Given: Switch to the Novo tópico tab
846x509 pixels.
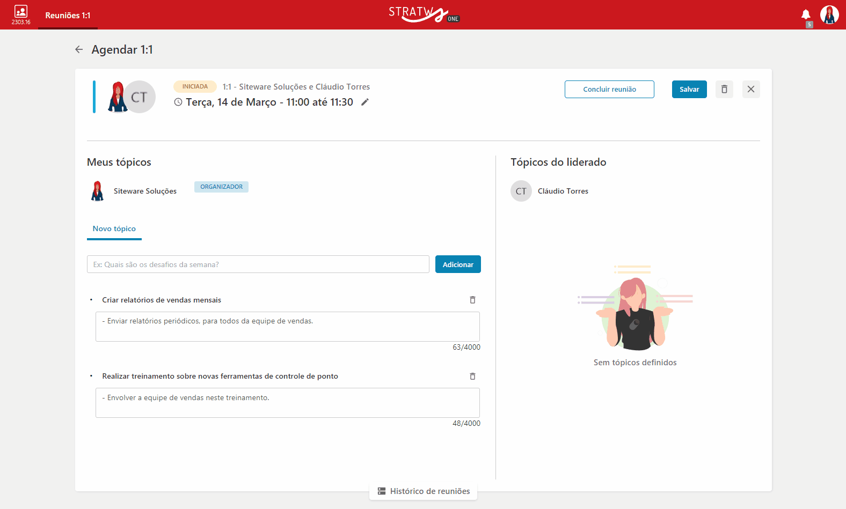Looking at the screenshot, I should [x=114, y=229].
